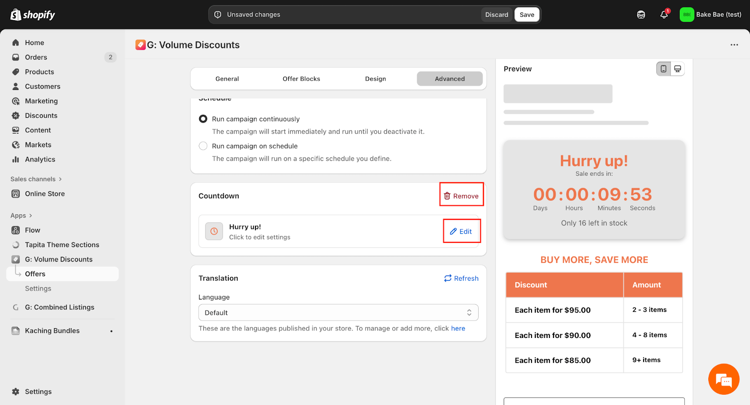Open the notifications bell
The height and width of the screenshot is (405, 750).
pos(664,15)
